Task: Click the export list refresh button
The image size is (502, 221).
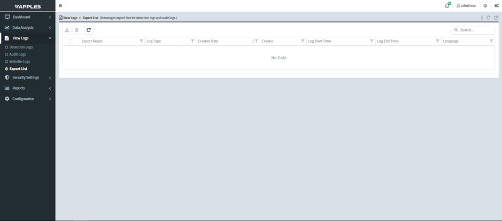Action: pos(89,30)
